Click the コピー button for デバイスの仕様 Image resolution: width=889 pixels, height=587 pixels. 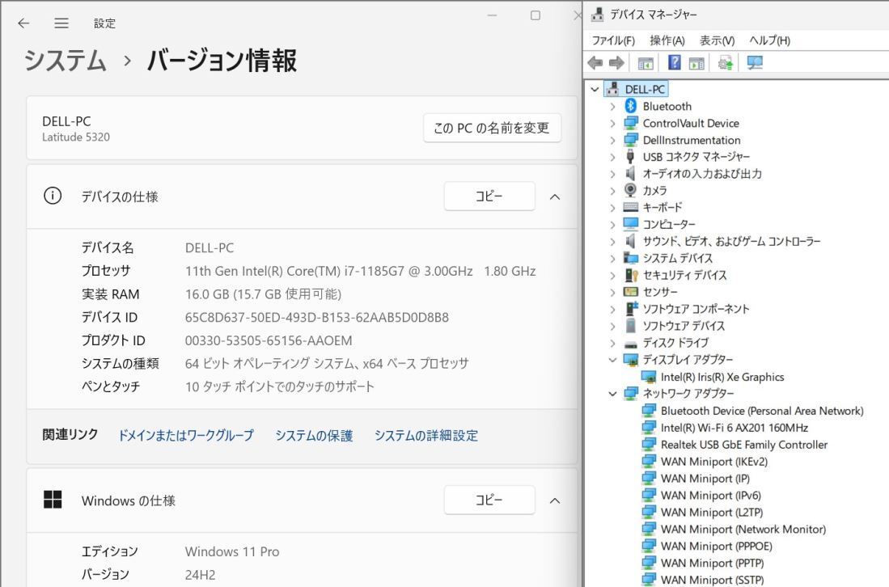click(x=489, y=196)
